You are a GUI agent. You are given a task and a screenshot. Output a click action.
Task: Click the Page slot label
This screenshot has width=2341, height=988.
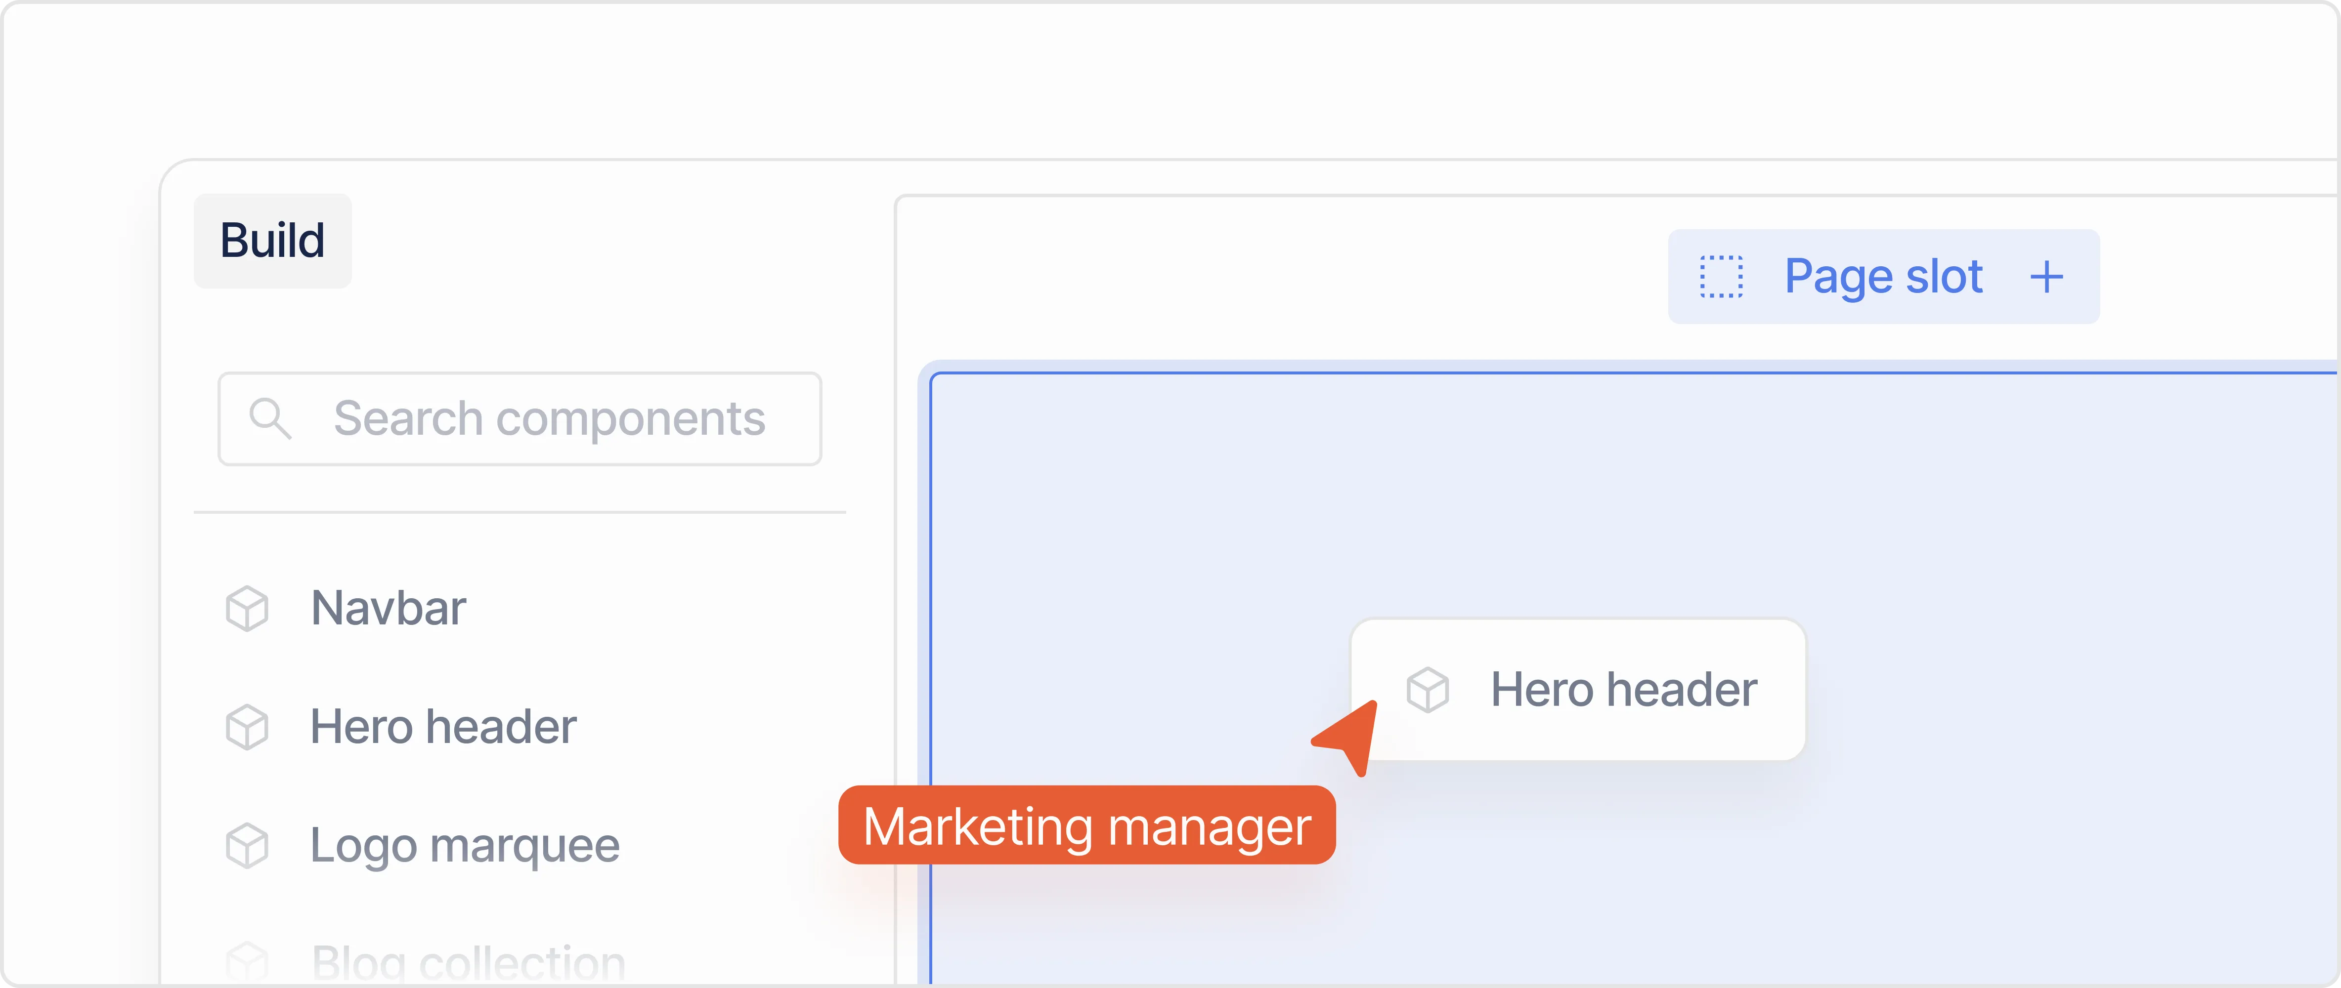pyautogui.click(x=1883, y=277)
